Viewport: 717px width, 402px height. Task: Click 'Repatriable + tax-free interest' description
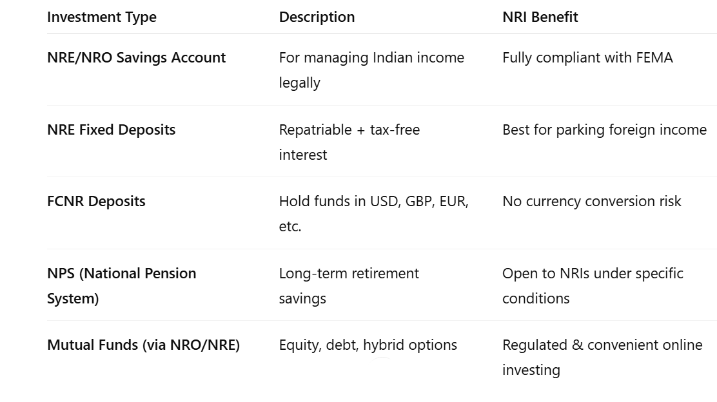click(x=349, y=142)
